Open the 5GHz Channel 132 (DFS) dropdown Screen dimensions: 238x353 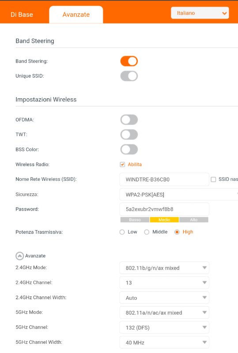click(164, 327)
